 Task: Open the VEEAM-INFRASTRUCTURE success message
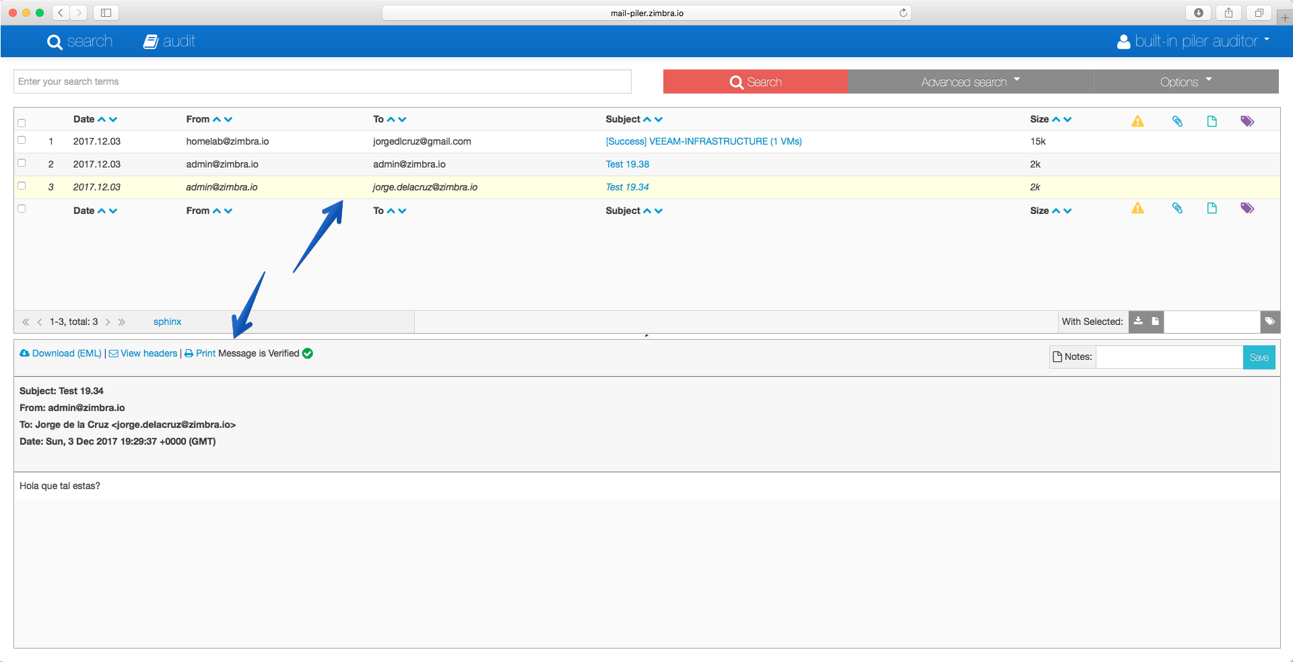click(704, 141)
